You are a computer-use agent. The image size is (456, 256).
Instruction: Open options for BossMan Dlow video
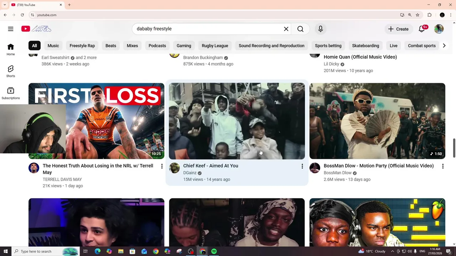[x=442, y=166]
